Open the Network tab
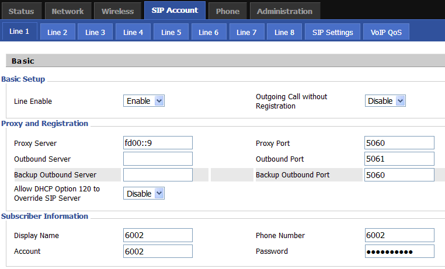Viewport: 445px width, 269px height. tap(68, 11)
